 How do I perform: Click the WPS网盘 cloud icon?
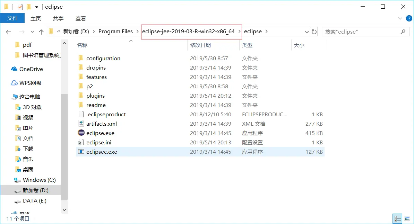click(14, 83)
